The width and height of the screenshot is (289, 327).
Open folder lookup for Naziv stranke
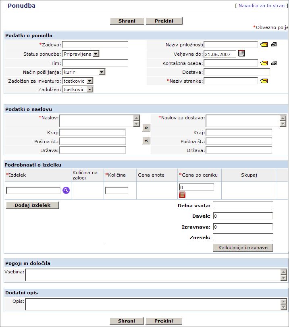264,81
